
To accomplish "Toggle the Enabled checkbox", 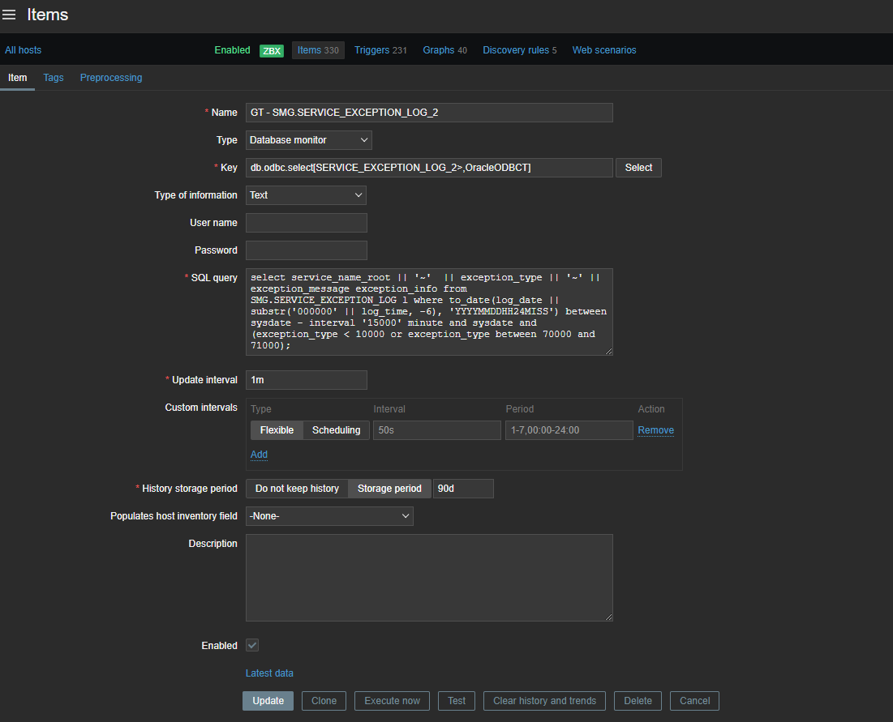I will pyautogui.click(x=252, y=645).
